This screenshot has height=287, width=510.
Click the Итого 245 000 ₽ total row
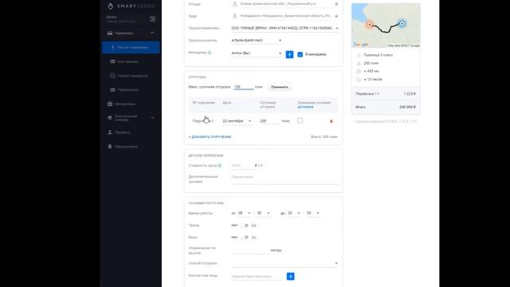(386, 107)
